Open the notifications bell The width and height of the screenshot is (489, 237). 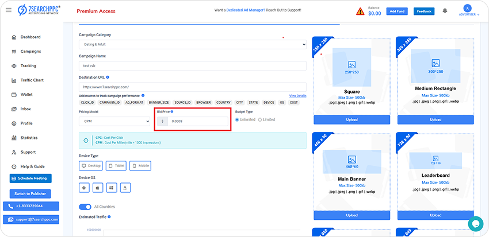(445, 11)
